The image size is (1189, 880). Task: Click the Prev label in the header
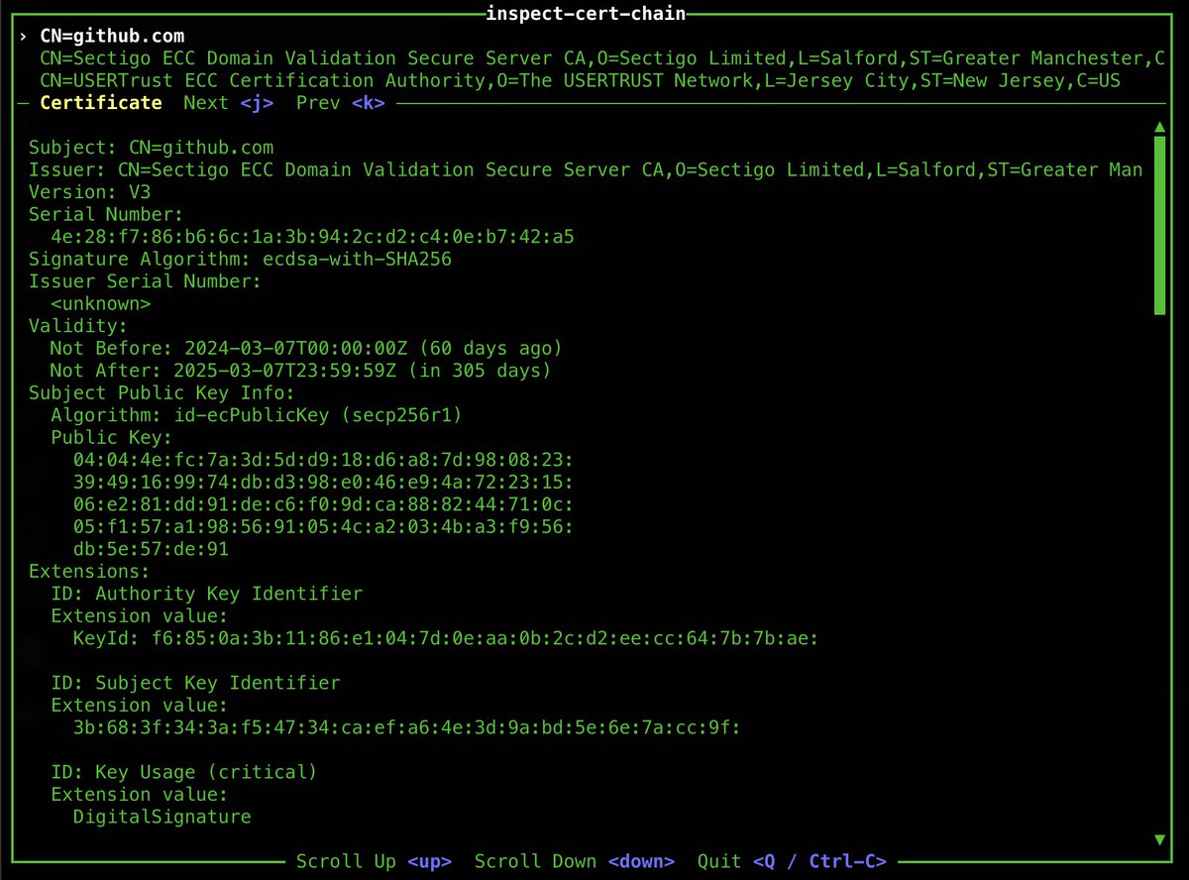(318, 102)
